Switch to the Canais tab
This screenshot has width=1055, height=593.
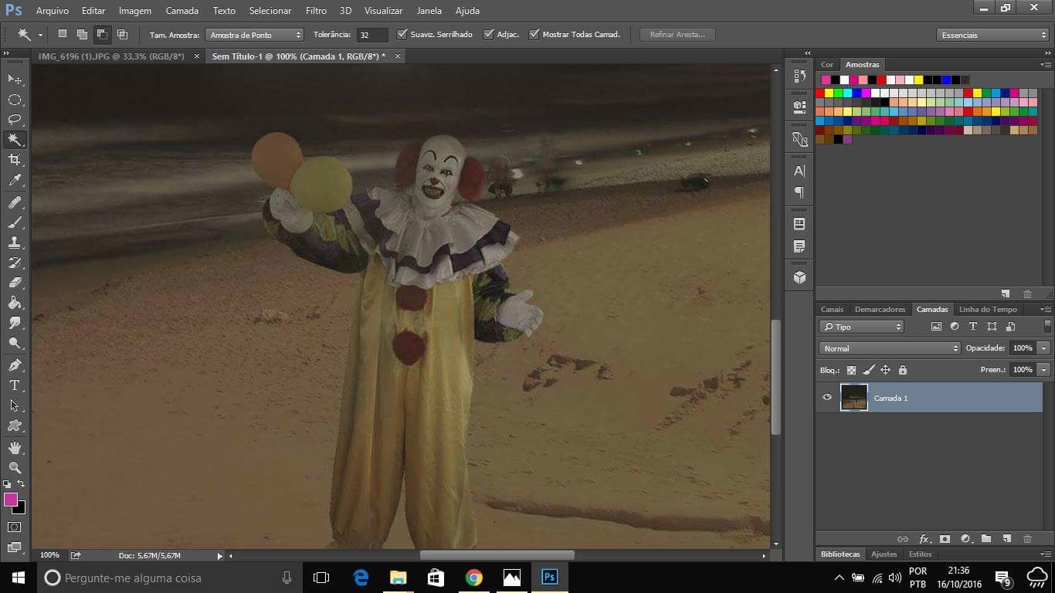tap(832, 310)
